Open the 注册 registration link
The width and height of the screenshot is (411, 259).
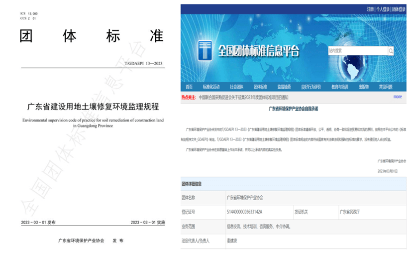[370, 9]
